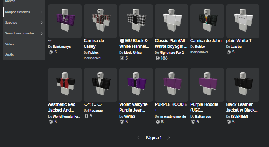
Task: Open the Camisa de John thumbnail
Action: coord(207,21)
